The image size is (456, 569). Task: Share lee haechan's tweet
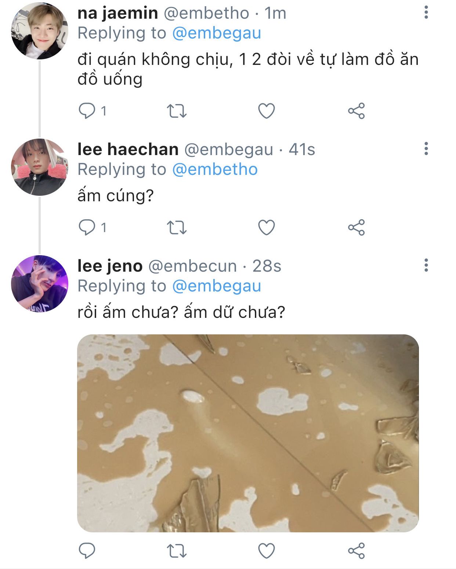[x=356, y=227]
